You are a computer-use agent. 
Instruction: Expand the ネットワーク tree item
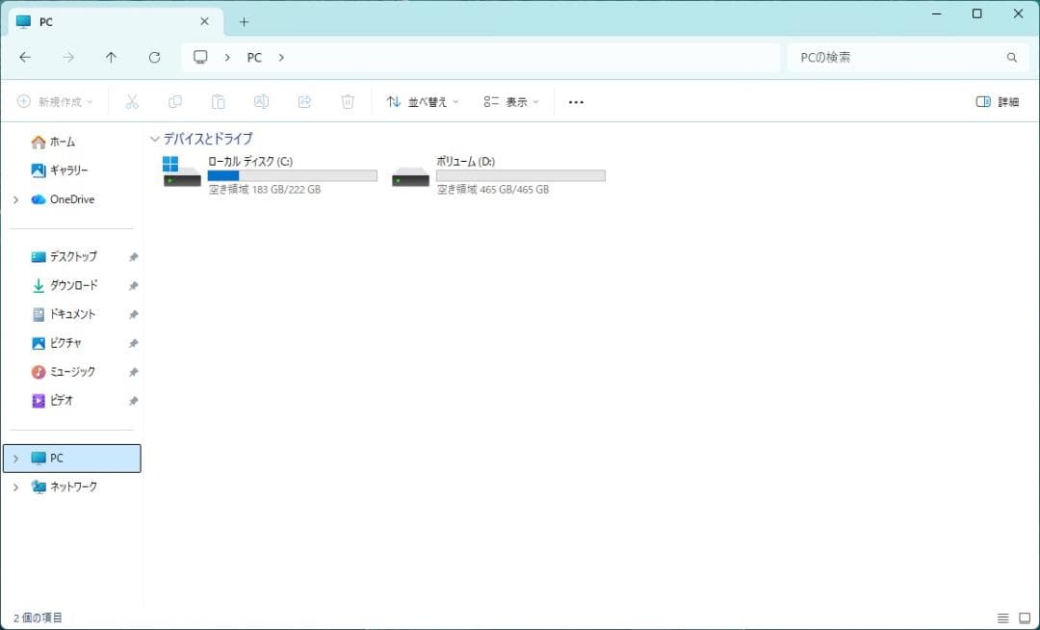click(x=16, y=486)
